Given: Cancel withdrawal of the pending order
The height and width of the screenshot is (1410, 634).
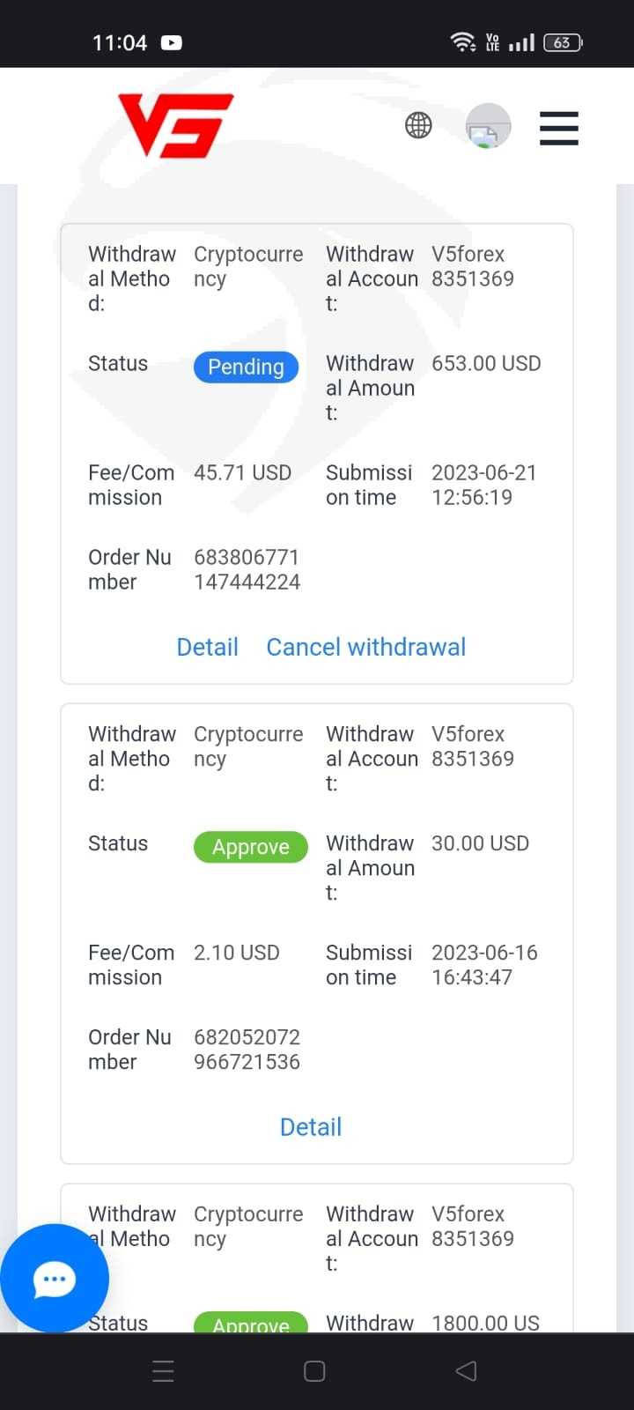Looking at the screenshot, I should [x=365, y=647].
